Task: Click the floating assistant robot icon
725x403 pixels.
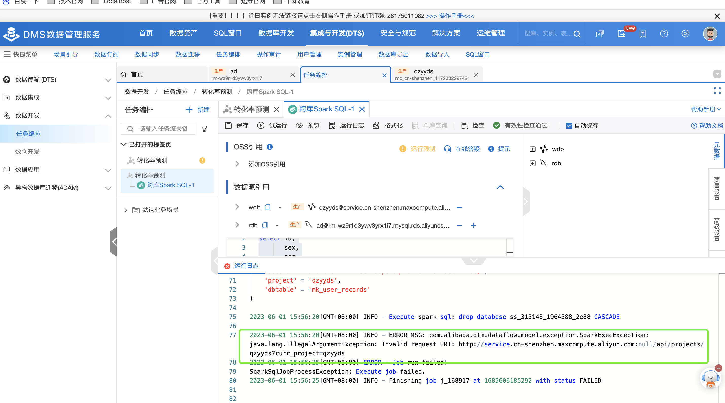Action: (710, 378)
